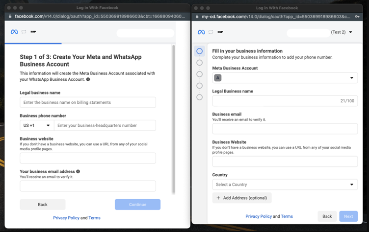Select the third step circle in right sidebar

(199, 74)
